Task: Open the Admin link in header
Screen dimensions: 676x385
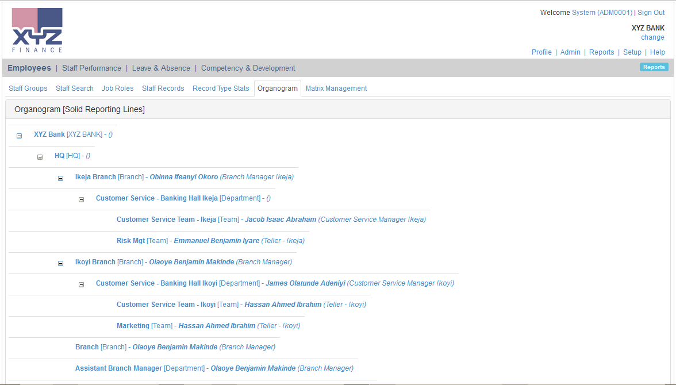Action: (x=570, y=52)
